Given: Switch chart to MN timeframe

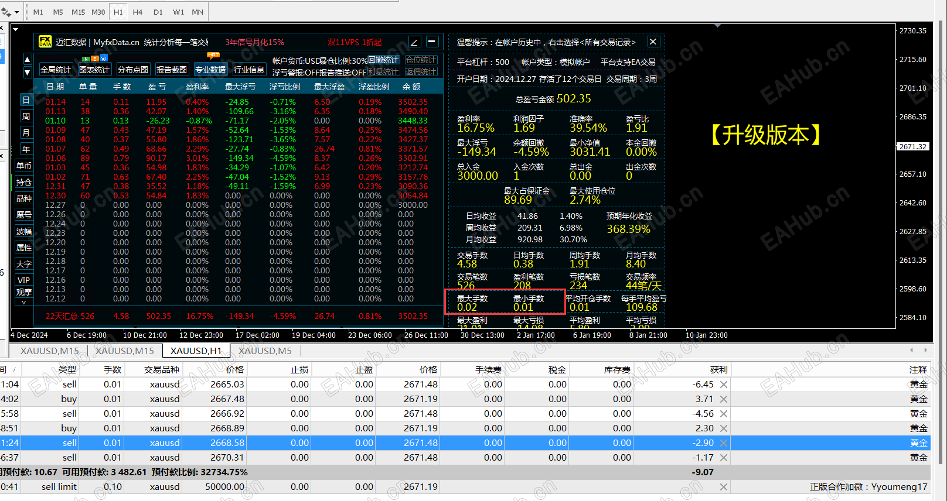Looking at the screenshot, I should pos(197,12).
